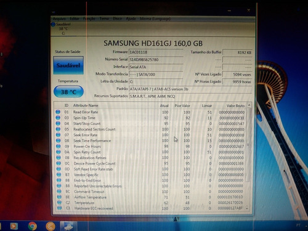Select raw value 00000000CEE

(232, 118)
